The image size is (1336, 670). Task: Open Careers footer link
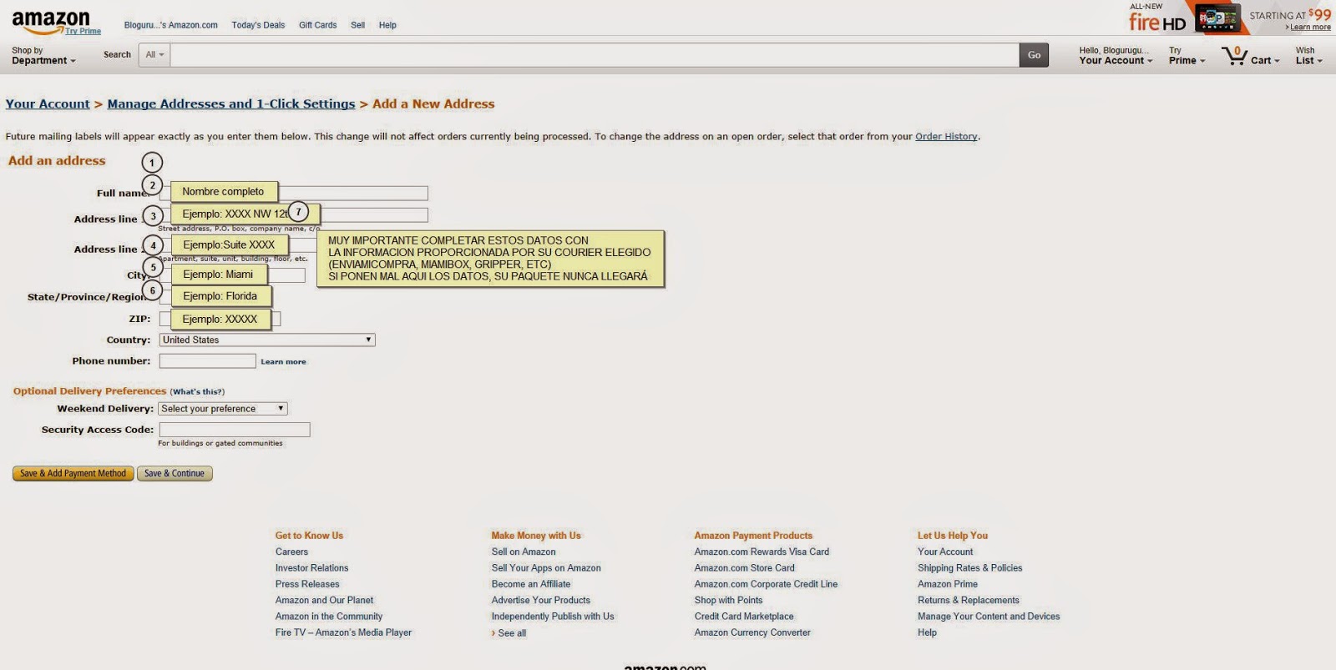tap(291, 552)
